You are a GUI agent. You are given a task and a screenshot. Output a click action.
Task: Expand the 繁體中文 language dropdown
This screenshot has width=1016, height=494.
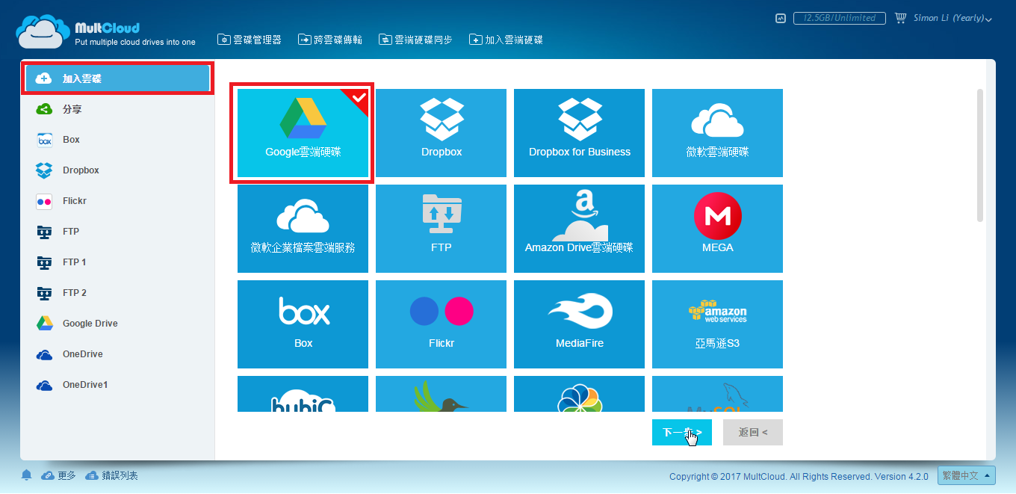tap(967, 475)
